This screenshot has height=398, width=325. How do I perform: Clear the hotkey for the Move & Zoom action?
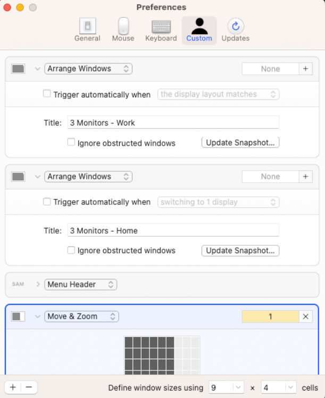[305, 317]
